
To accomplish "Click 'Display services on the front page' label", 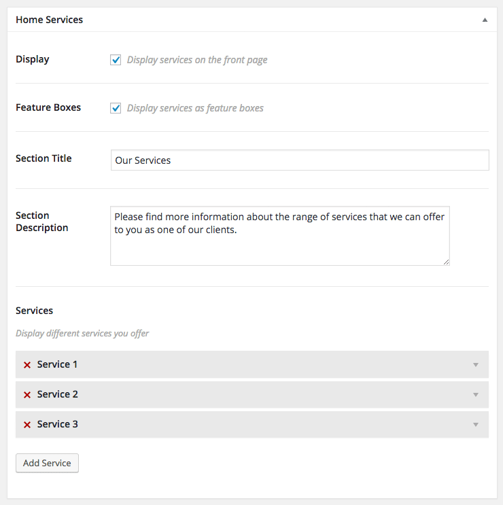I will (197, 60).
